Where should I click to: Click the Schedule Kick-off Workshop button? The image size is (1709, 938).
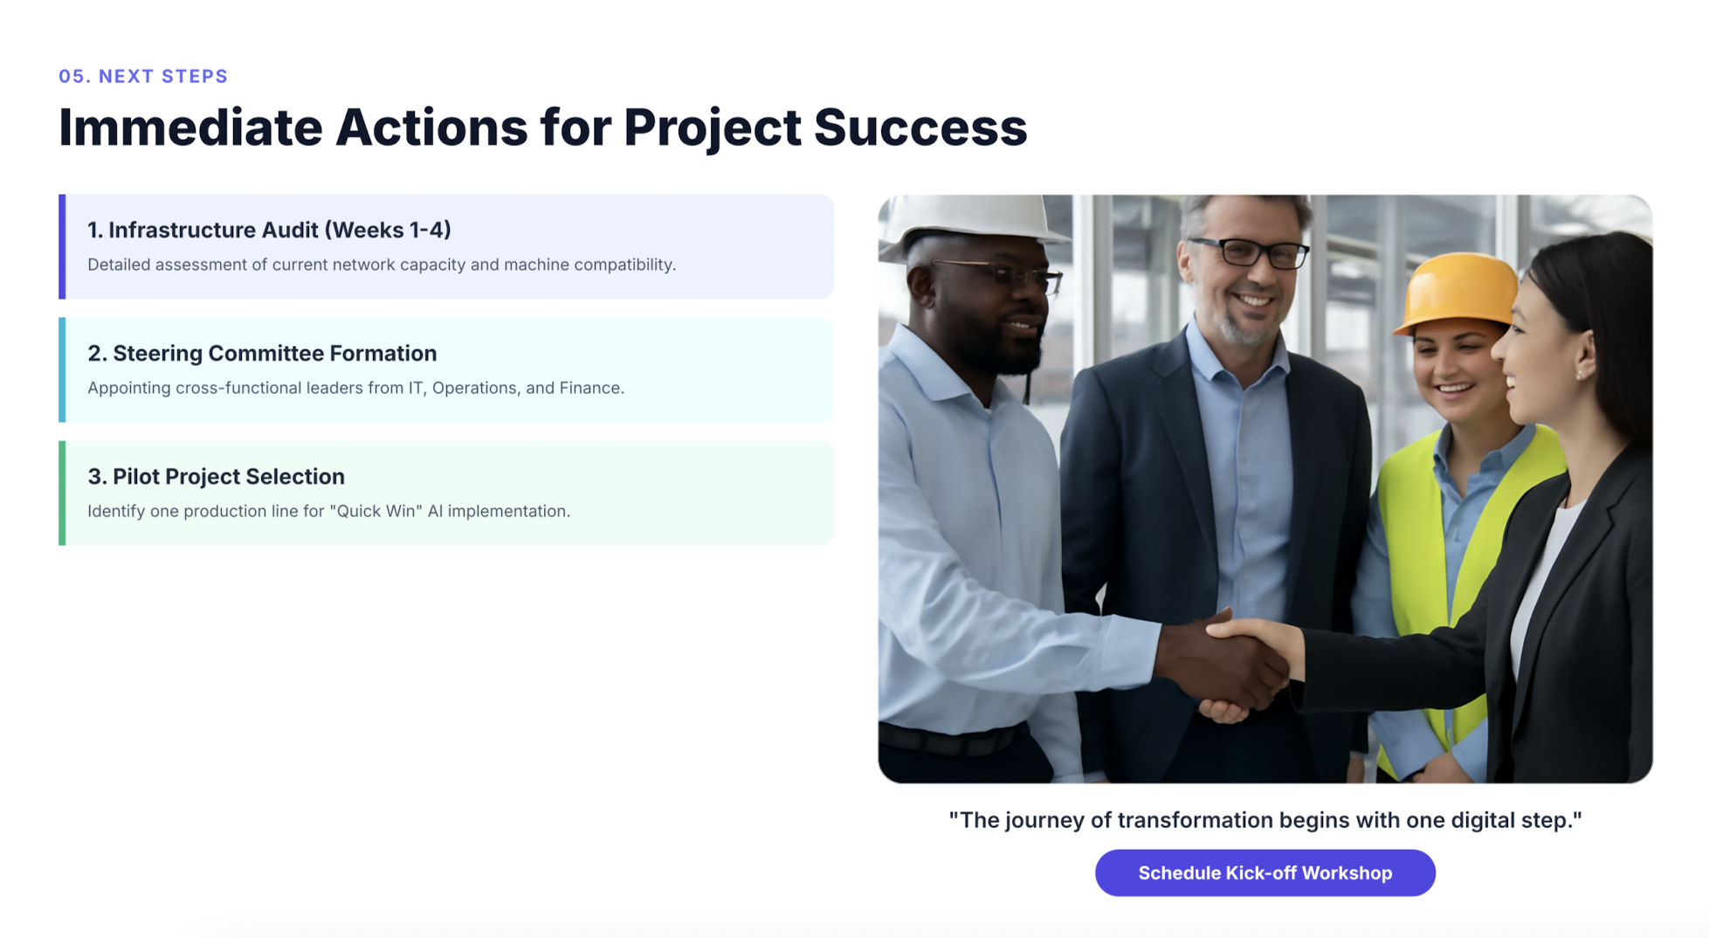click(1265, 872)
